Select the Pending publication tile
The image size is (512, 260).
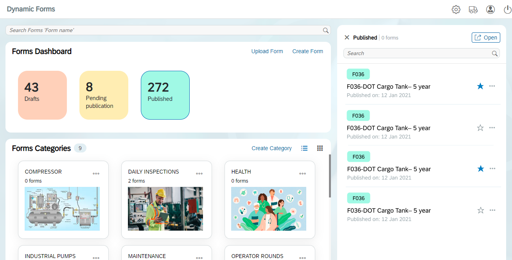[104, 95]
